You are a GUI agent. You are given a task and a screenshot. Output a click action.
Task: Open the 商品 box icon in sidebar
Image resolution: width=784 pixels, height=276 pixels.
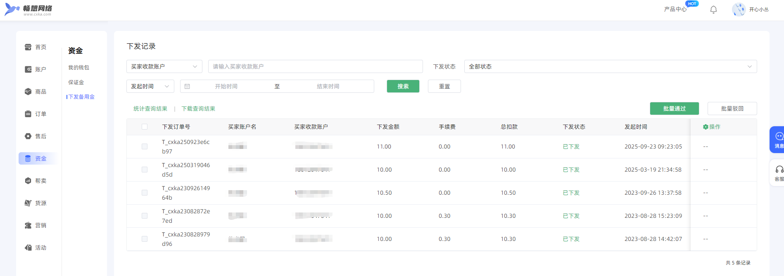point(28,92)
